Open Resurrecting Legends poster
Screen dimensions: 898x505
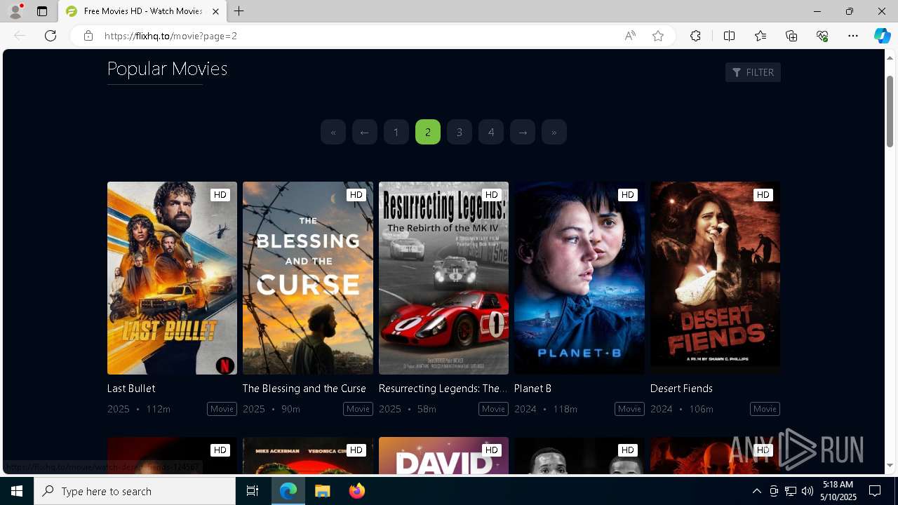click(x=443, y=278)
